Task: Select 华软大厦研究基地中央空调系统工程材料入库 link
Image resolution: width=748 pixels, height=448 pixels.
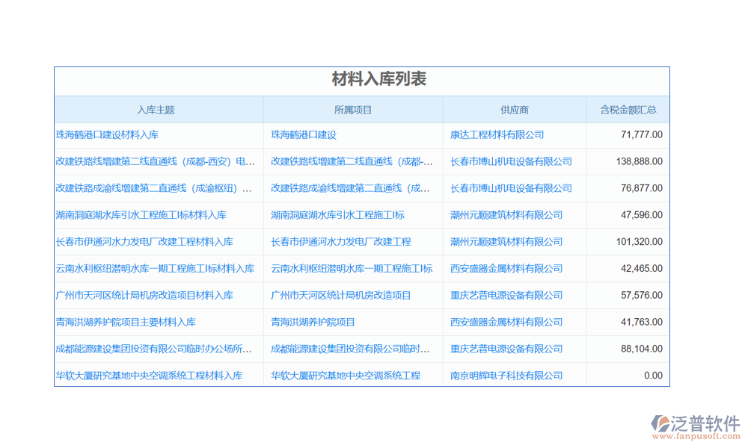Action: coord(149,376)
